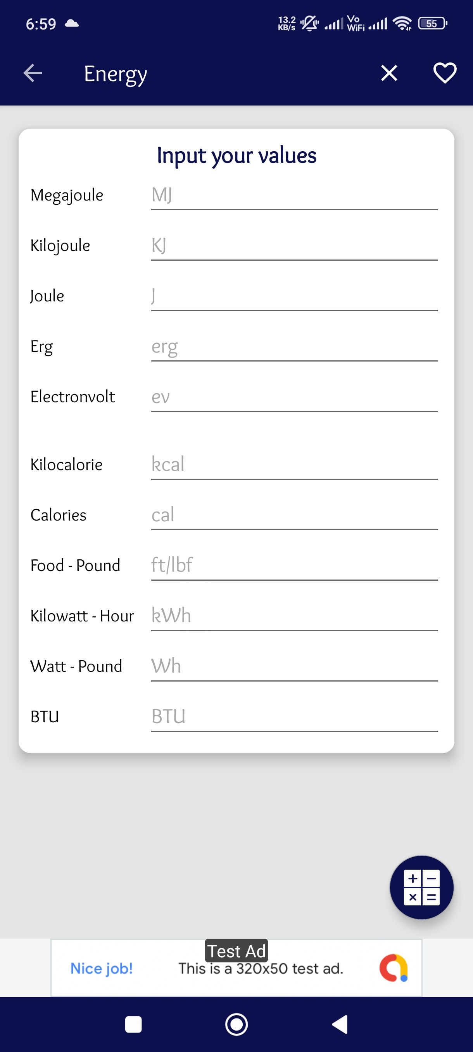
Task: Tap the BTU input field
Action: point(294,717)
